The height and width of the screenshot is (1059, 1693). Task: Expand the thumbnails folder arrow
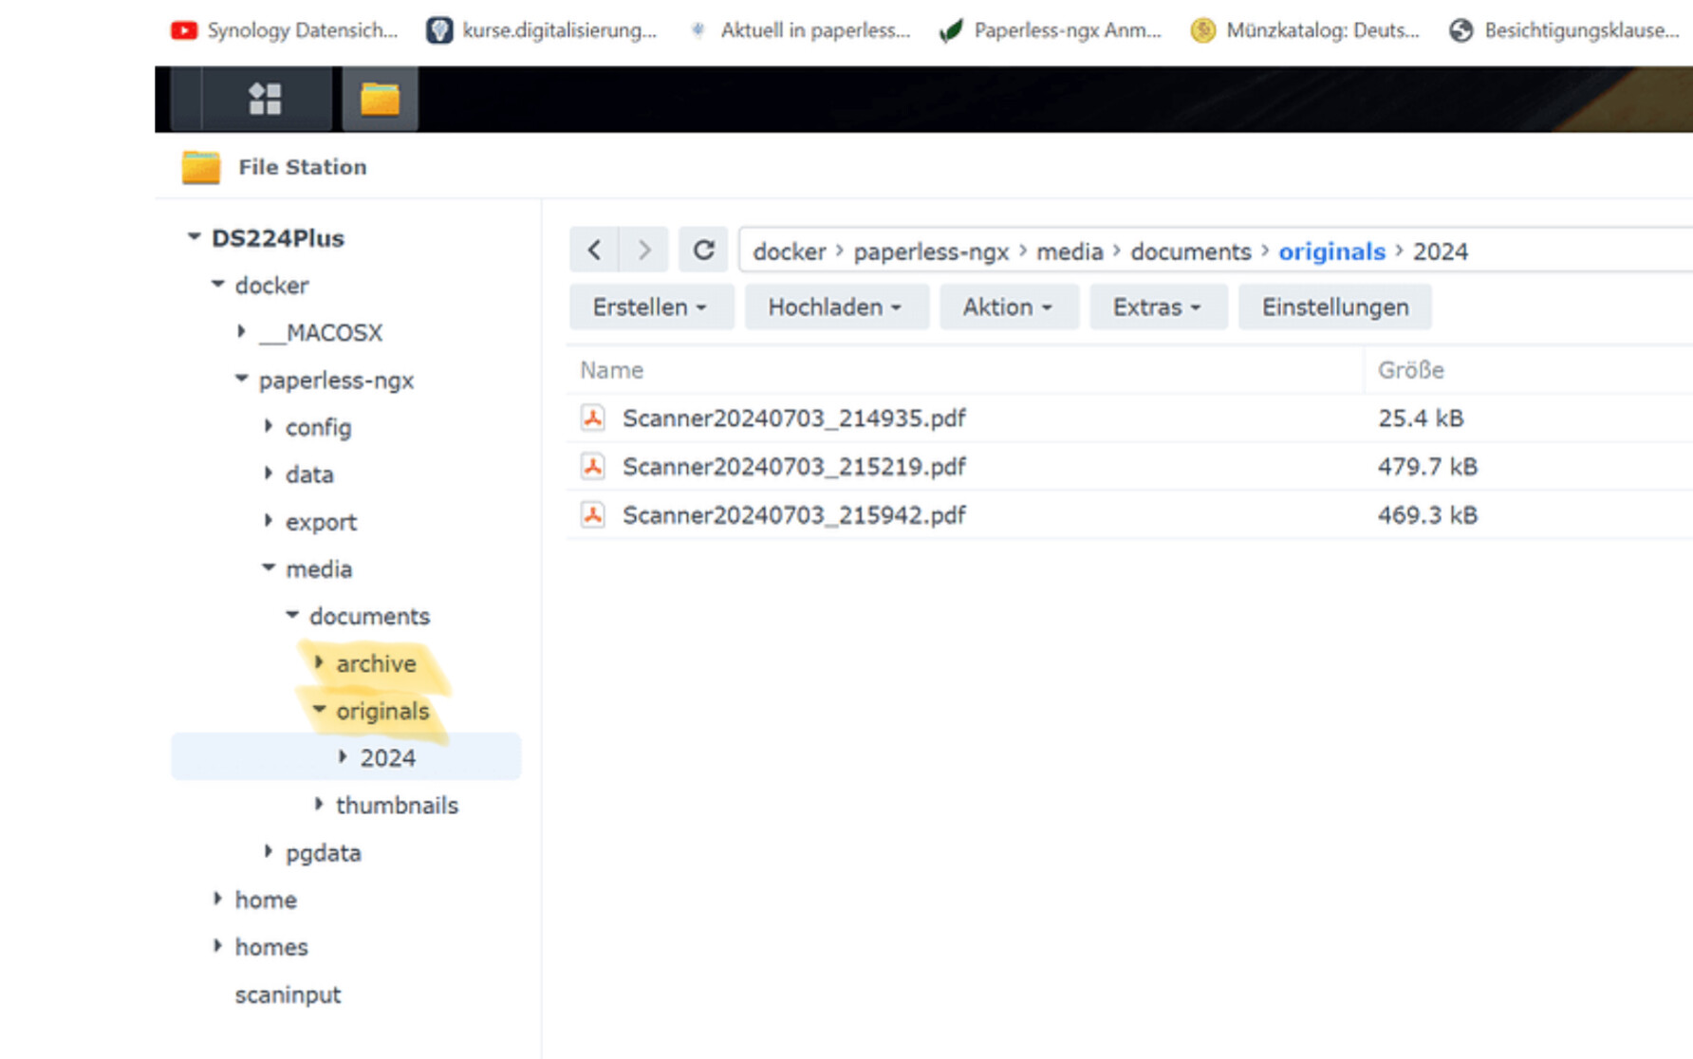pos(319,804)
